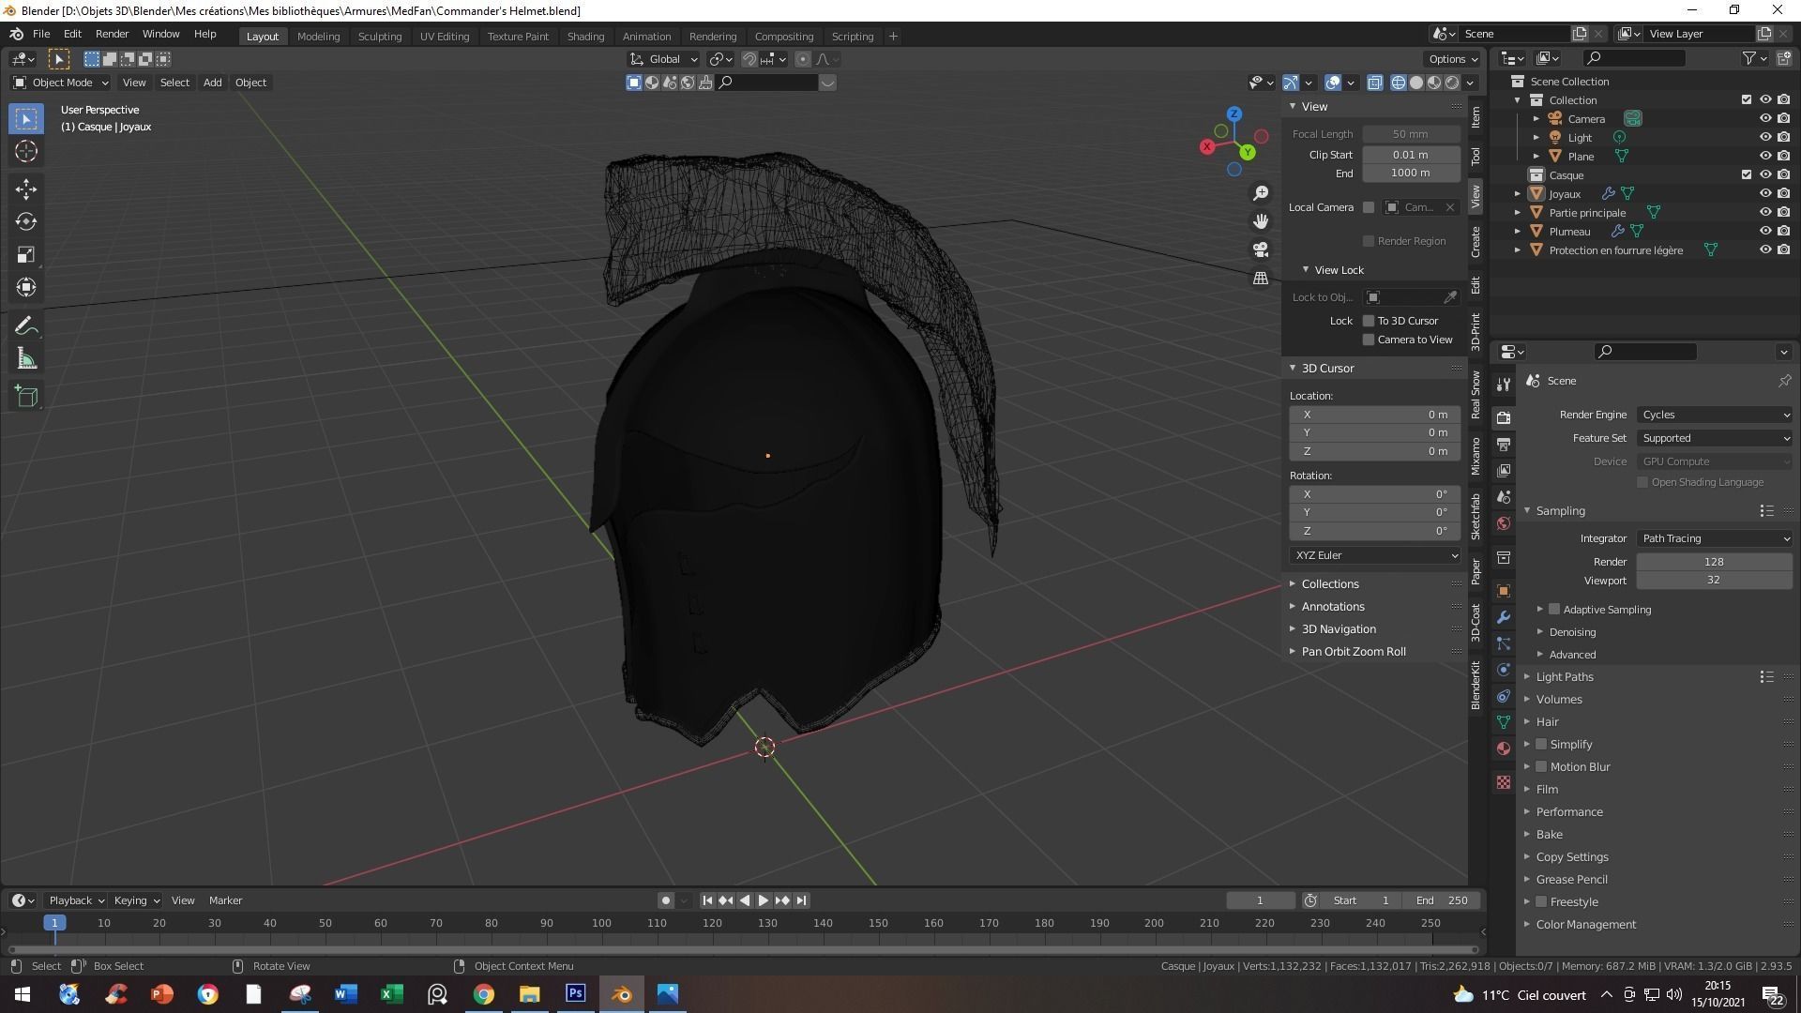Open the Material properties tab icon

pyautogui.click(x=1504, y=748)
